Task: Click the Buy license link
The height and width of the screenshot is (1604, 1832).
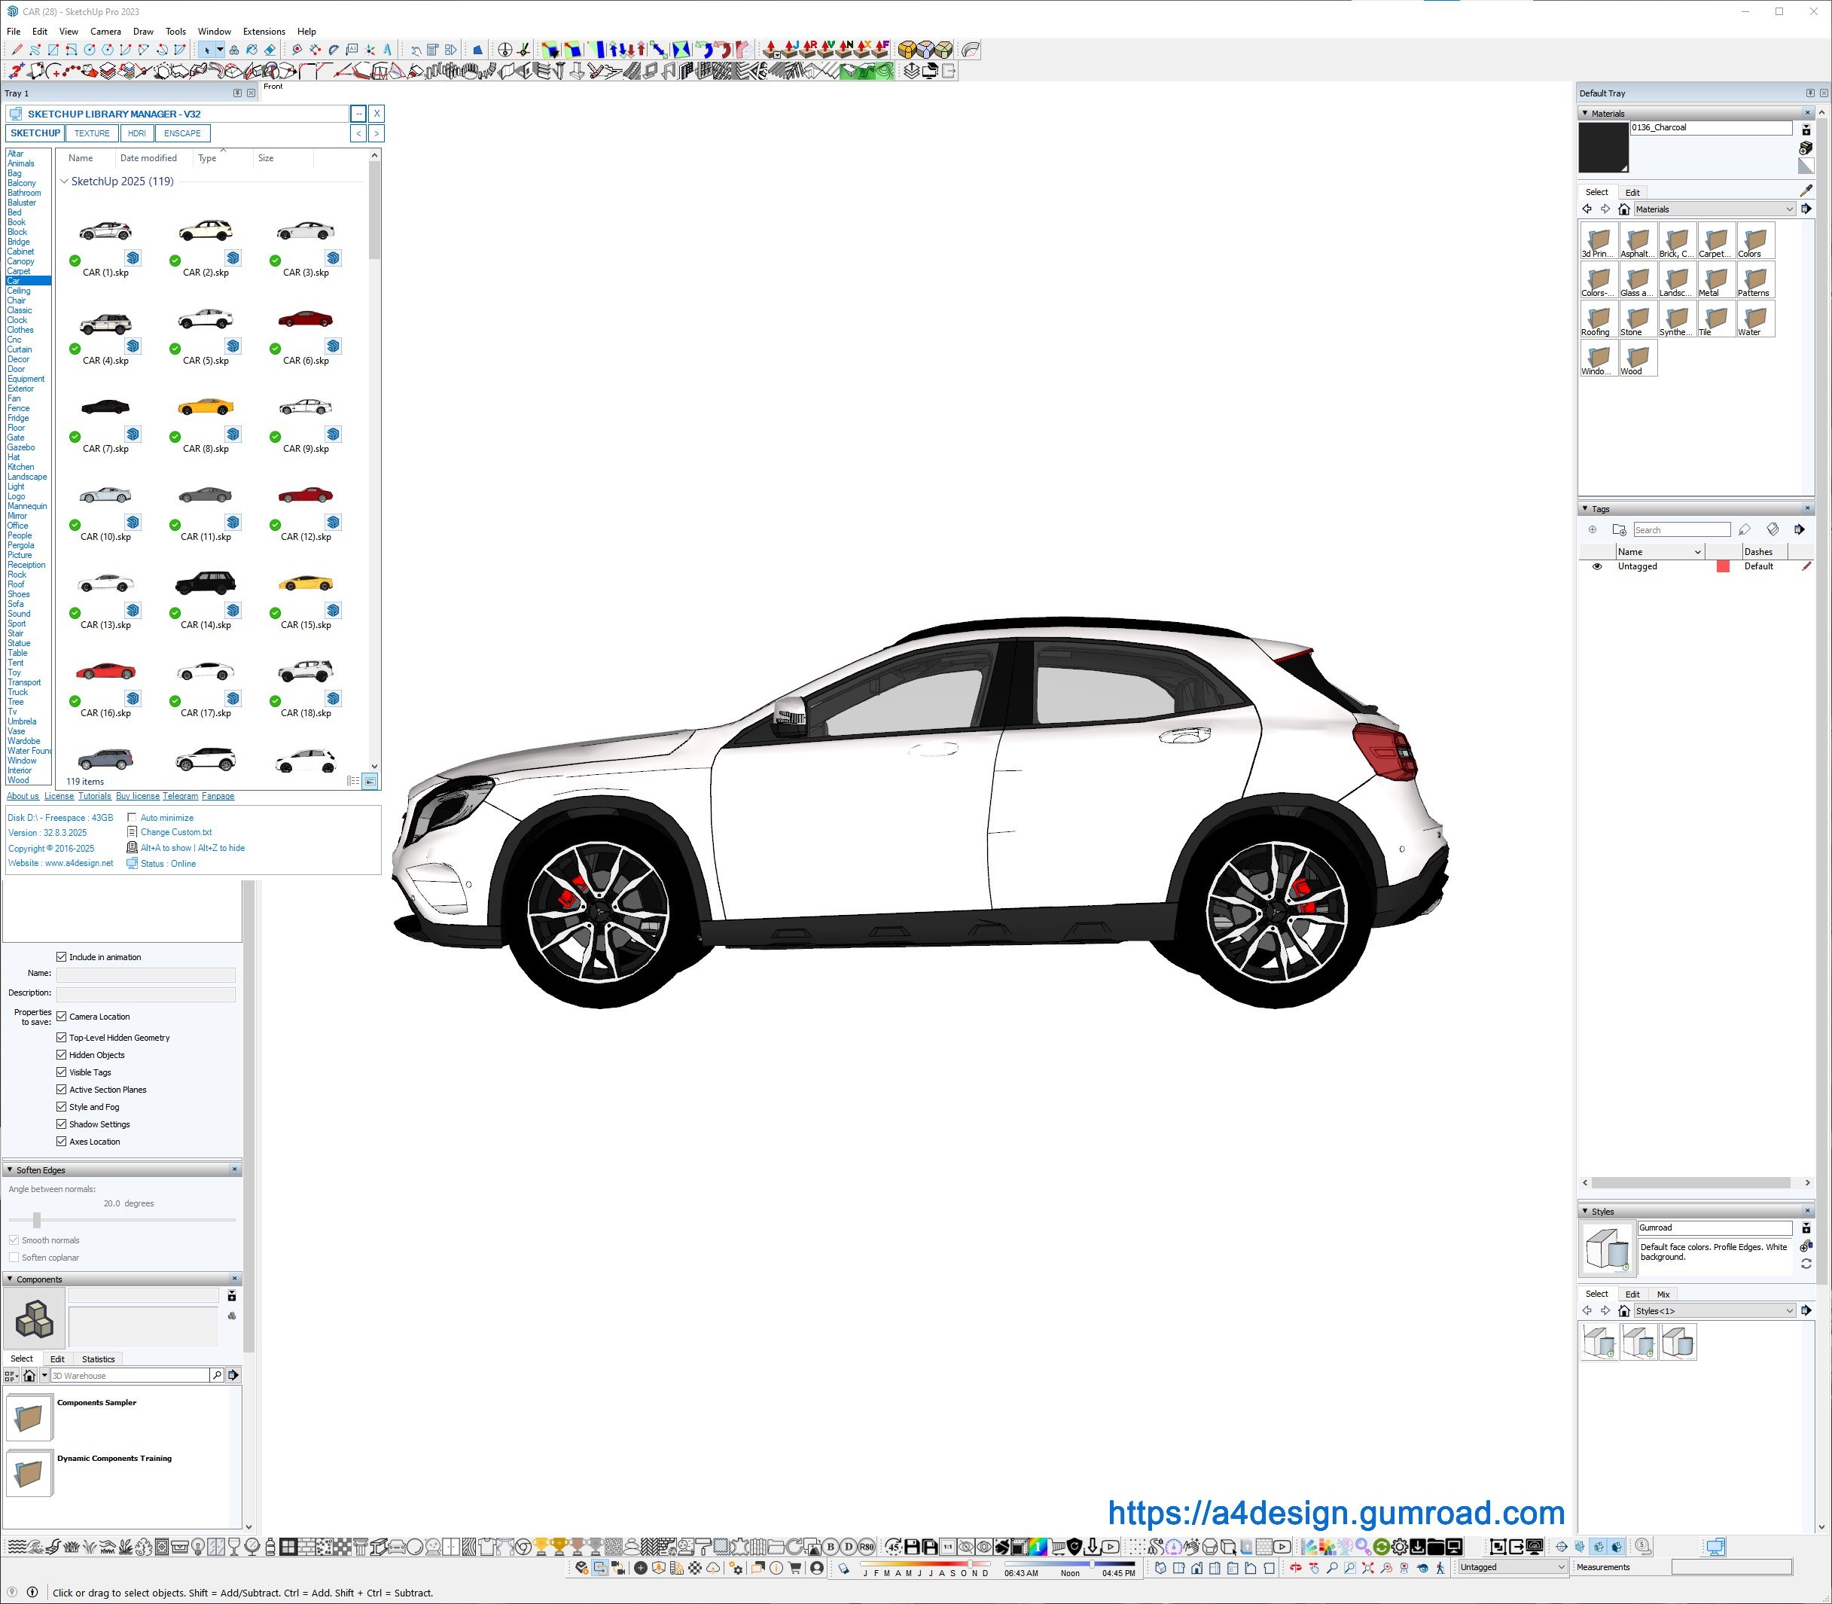Action: (x=138, y=796)
